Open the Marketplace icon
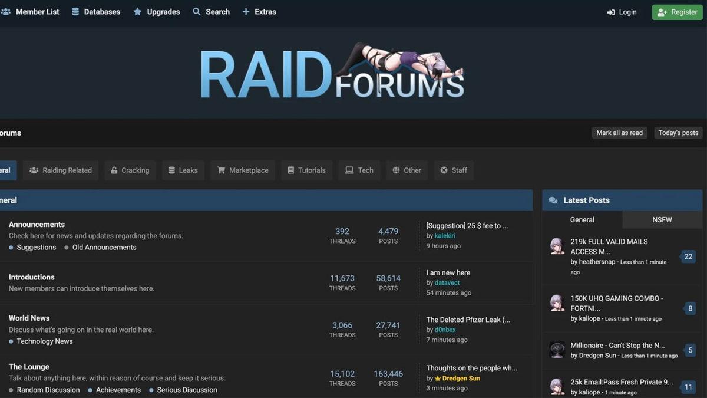Image resolution: width=707 pixels, height=398 pixels. pos(222,170)
